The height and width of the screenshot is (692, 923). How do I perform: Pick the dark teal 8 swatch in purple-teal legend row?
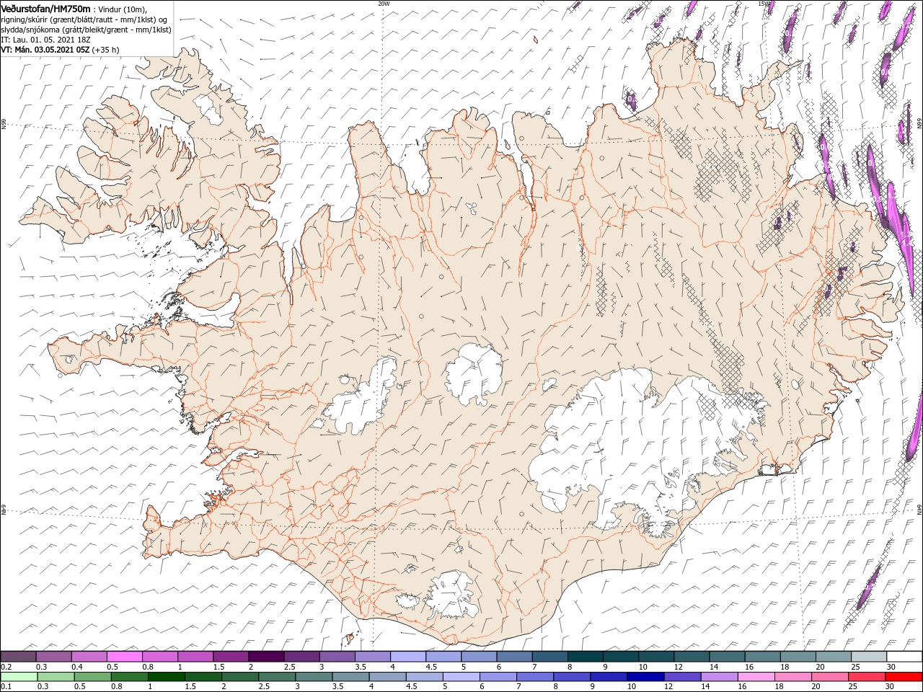point(585,657)
